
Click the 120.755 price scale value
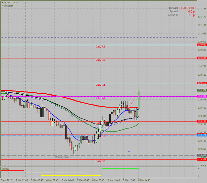point(202,66)
